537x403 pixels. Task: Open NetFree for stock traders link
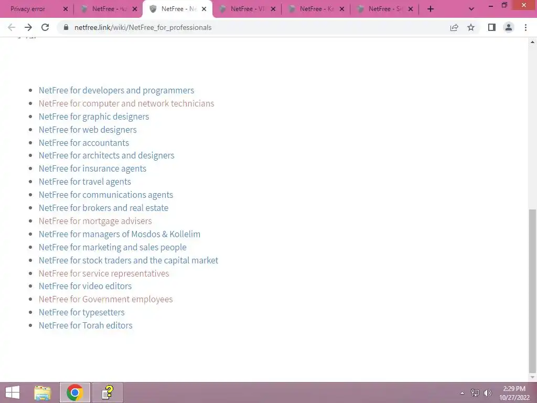pos(128,260)
